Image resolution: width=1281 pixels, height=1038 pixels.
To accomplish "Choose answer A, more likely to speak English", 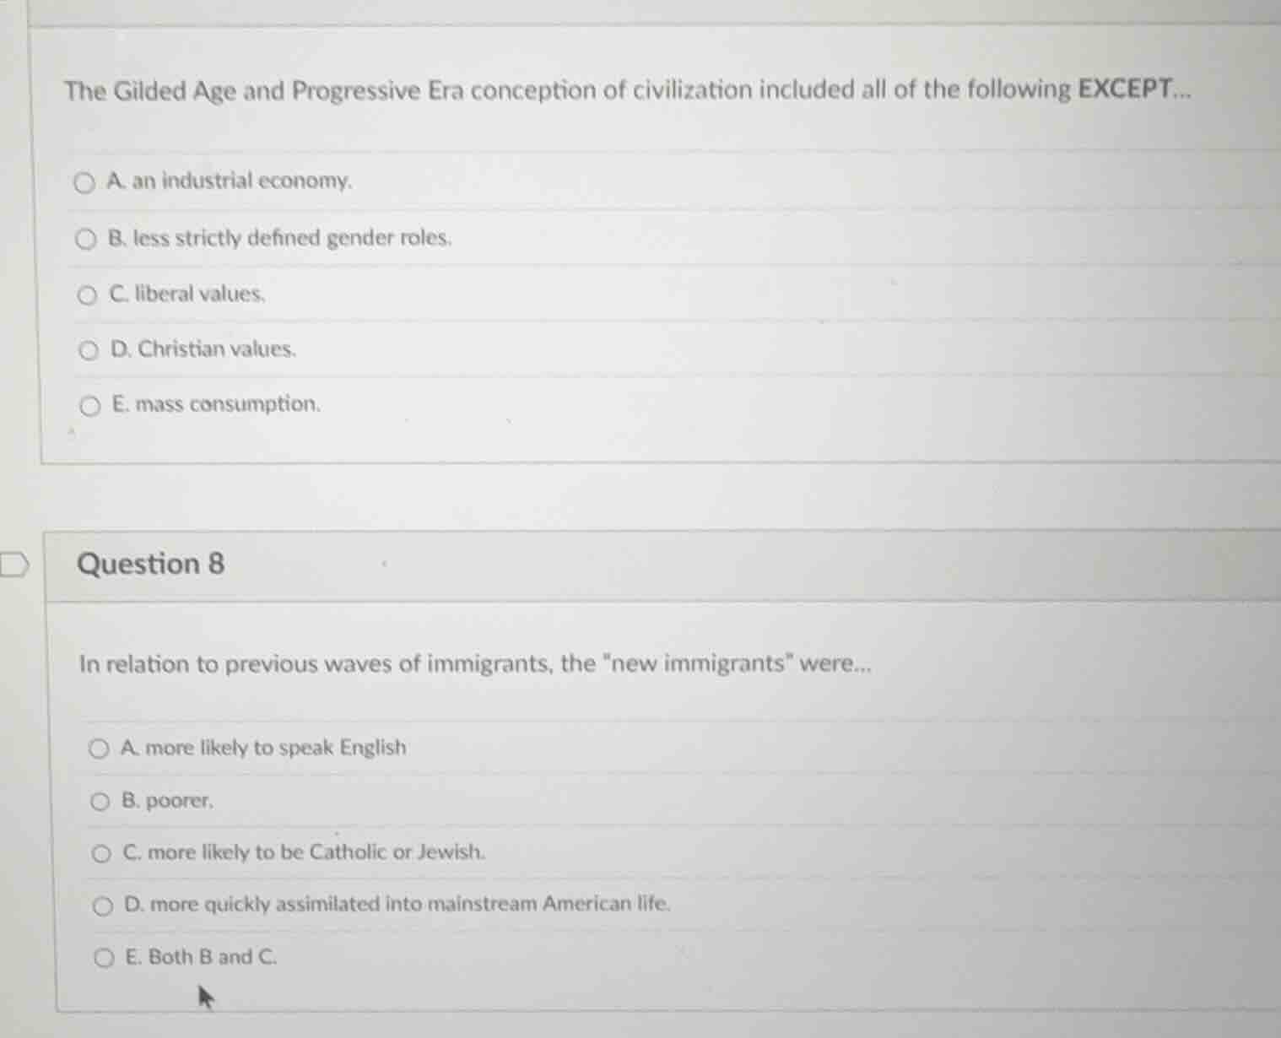I will coord(101,746).
